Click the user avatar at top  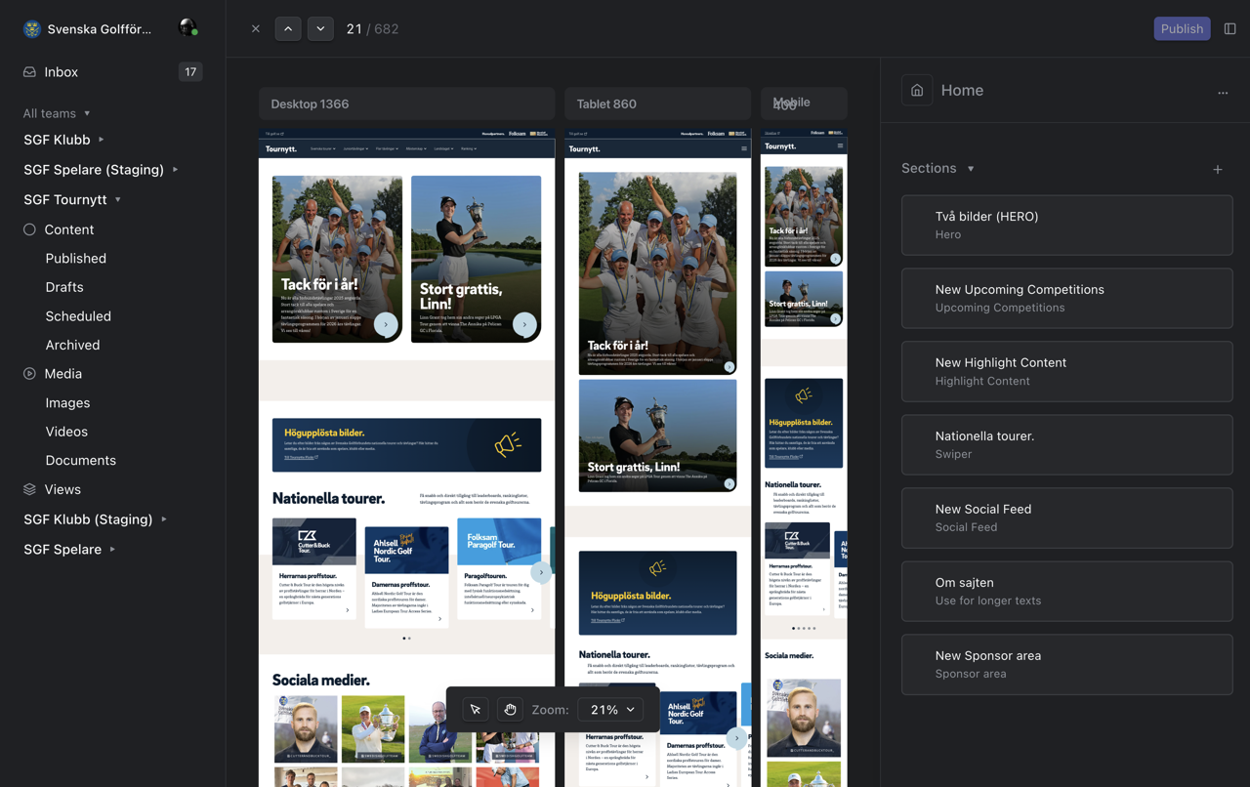187,28
